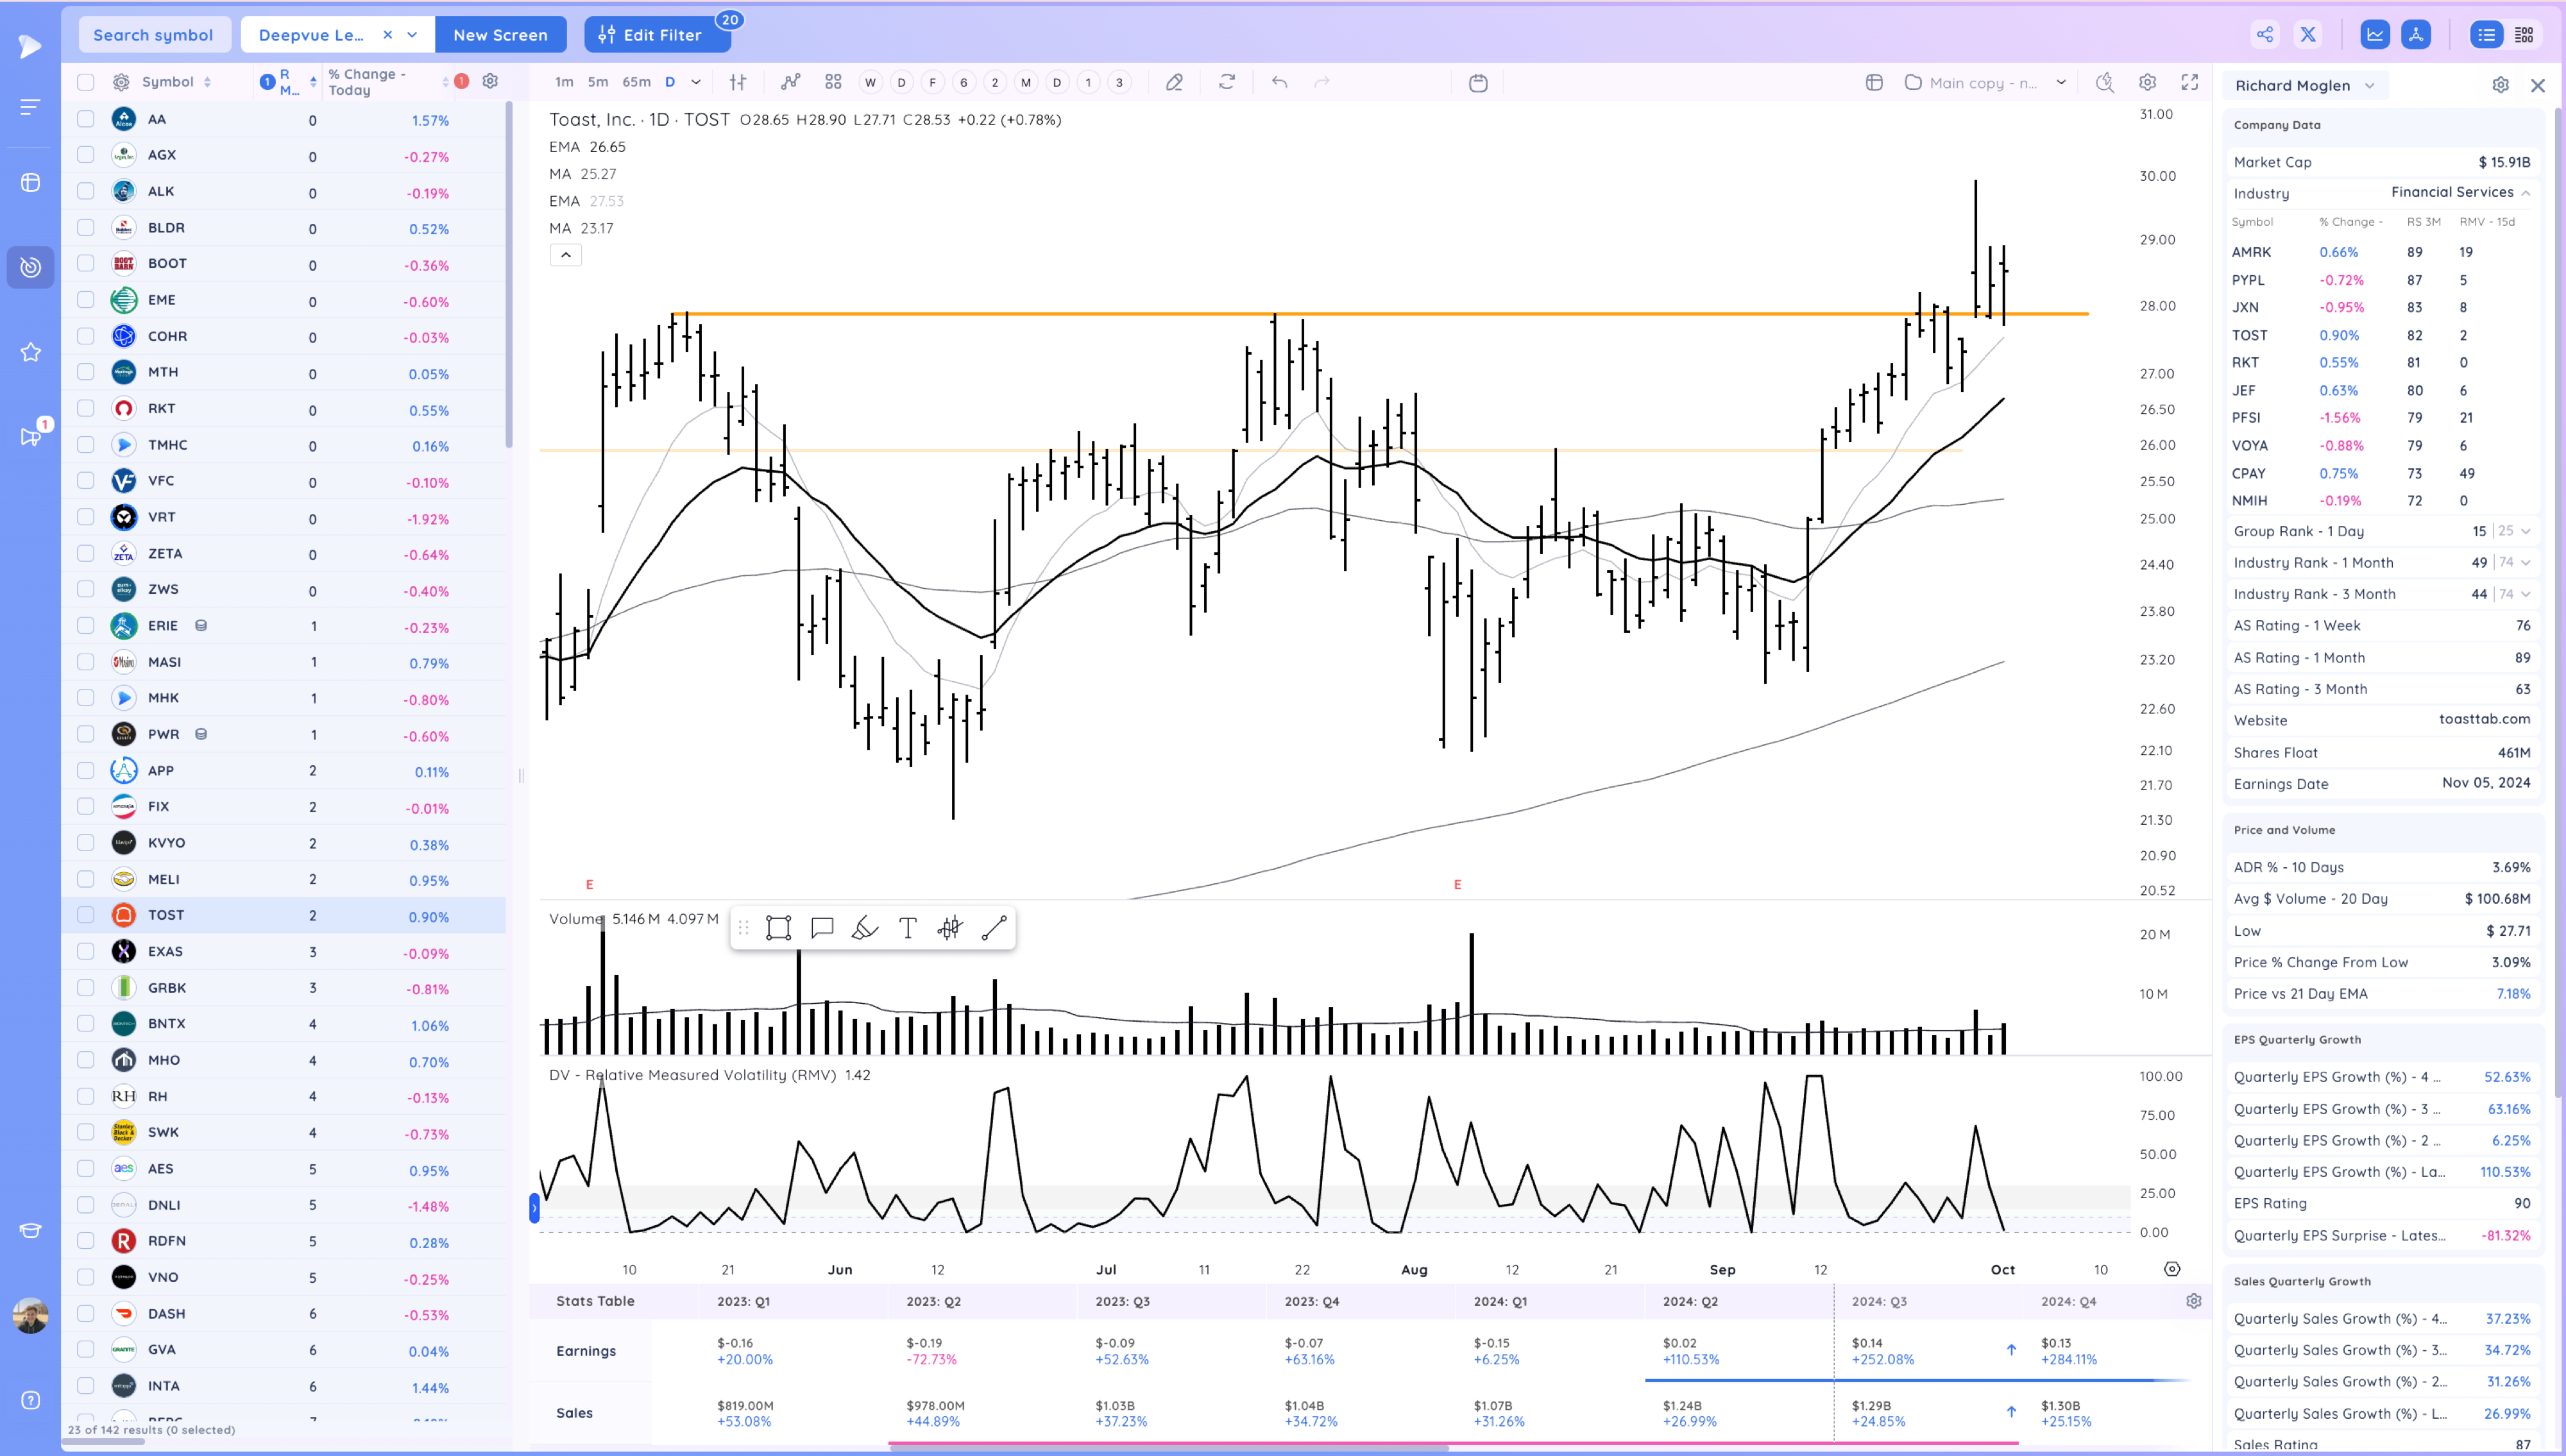Click the X (Twitter) share icon
This screenshot has height=1456, width=2566.
point(2308,35)
